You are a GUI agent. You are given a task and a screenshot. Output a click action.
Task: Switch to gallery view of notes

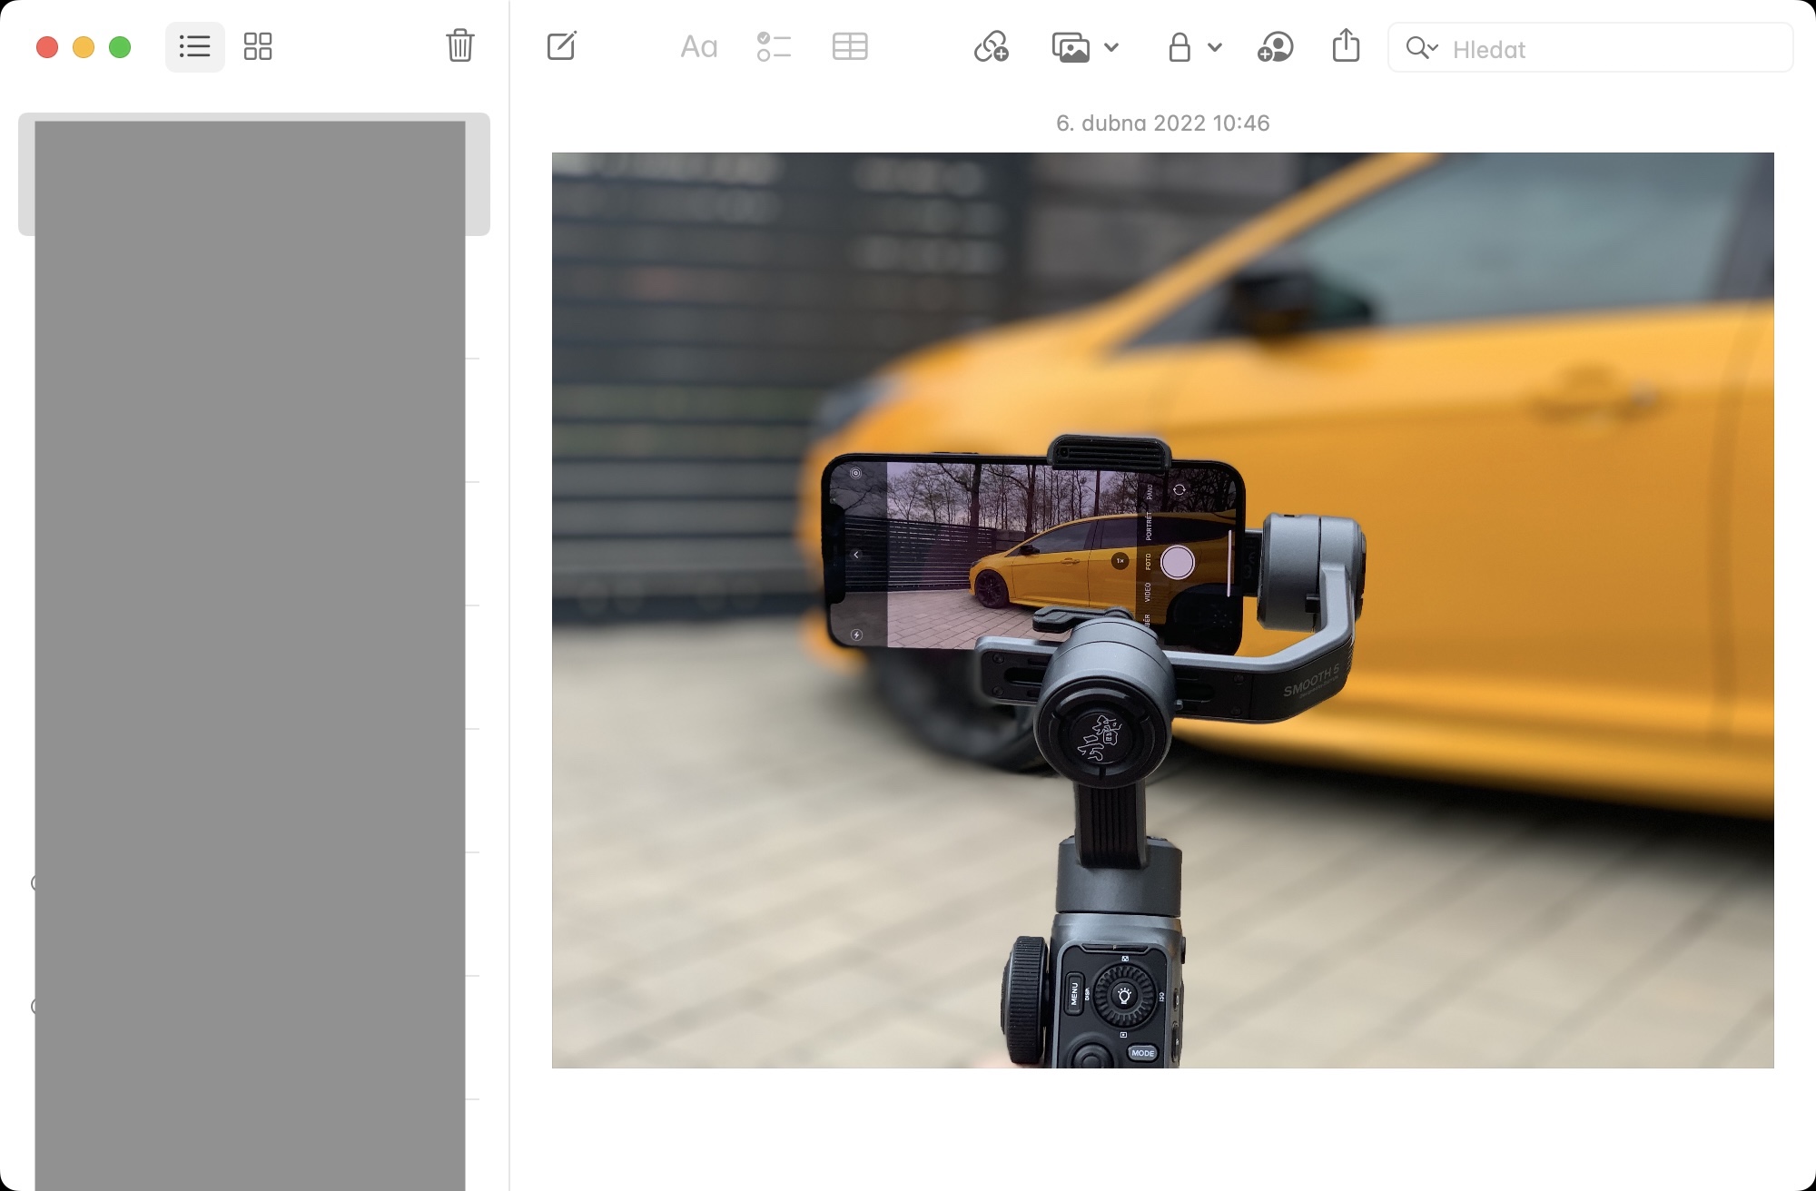[x=258, y=47]
